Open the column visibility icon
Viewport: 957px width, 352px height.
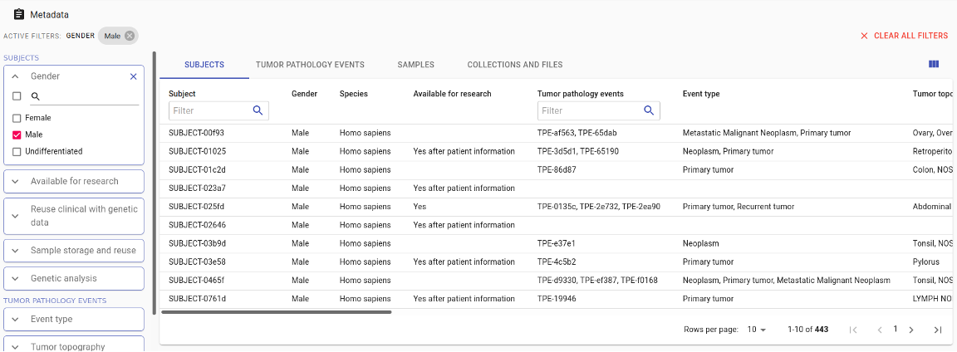pos(934,64)
